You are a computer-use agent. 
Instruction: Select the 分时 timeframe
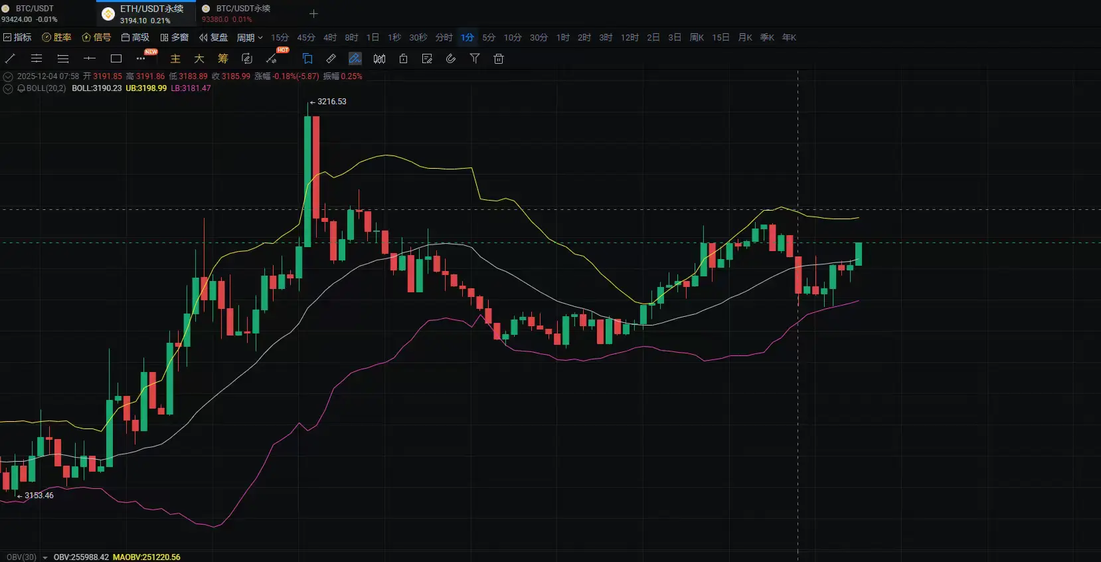(x=444, y=38)
